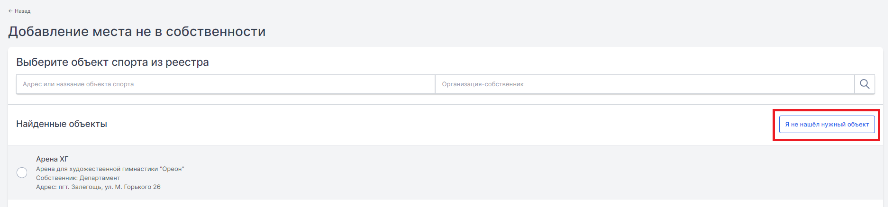Go back via the 'Назад' link
The image size is (893, 207).
click(22, 11)
